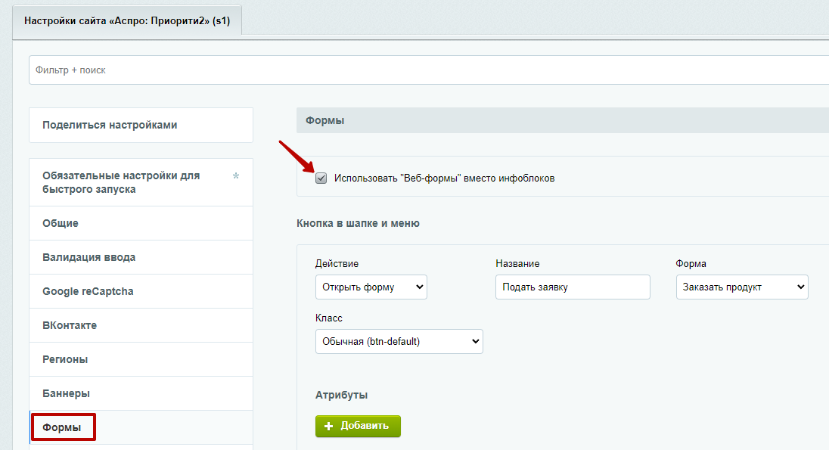829x450 pixels.
Task: Click the plus icon on Добавить button
Action: pos(329,427)
